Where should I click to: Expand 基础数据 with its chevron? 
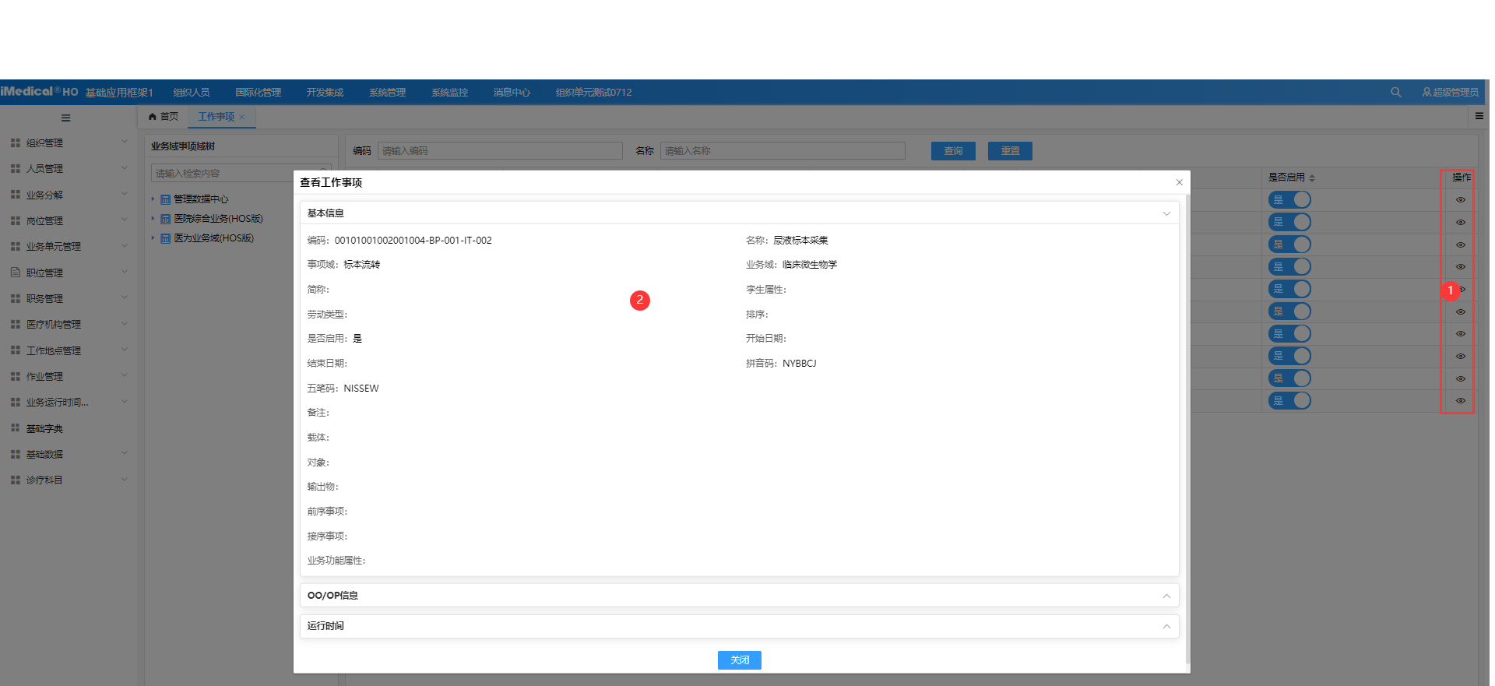tap(125, 453)
